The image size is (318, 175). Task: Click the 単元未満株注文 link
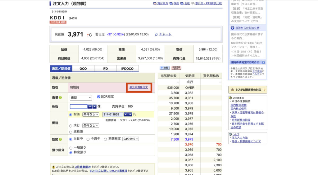139,87
